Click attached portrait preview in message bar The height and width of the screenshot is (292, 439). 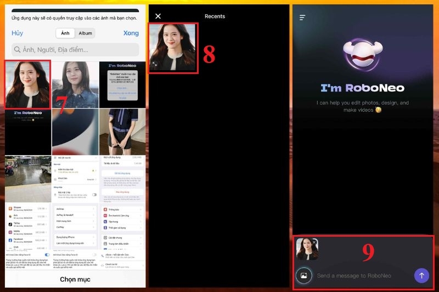(307, 249)
